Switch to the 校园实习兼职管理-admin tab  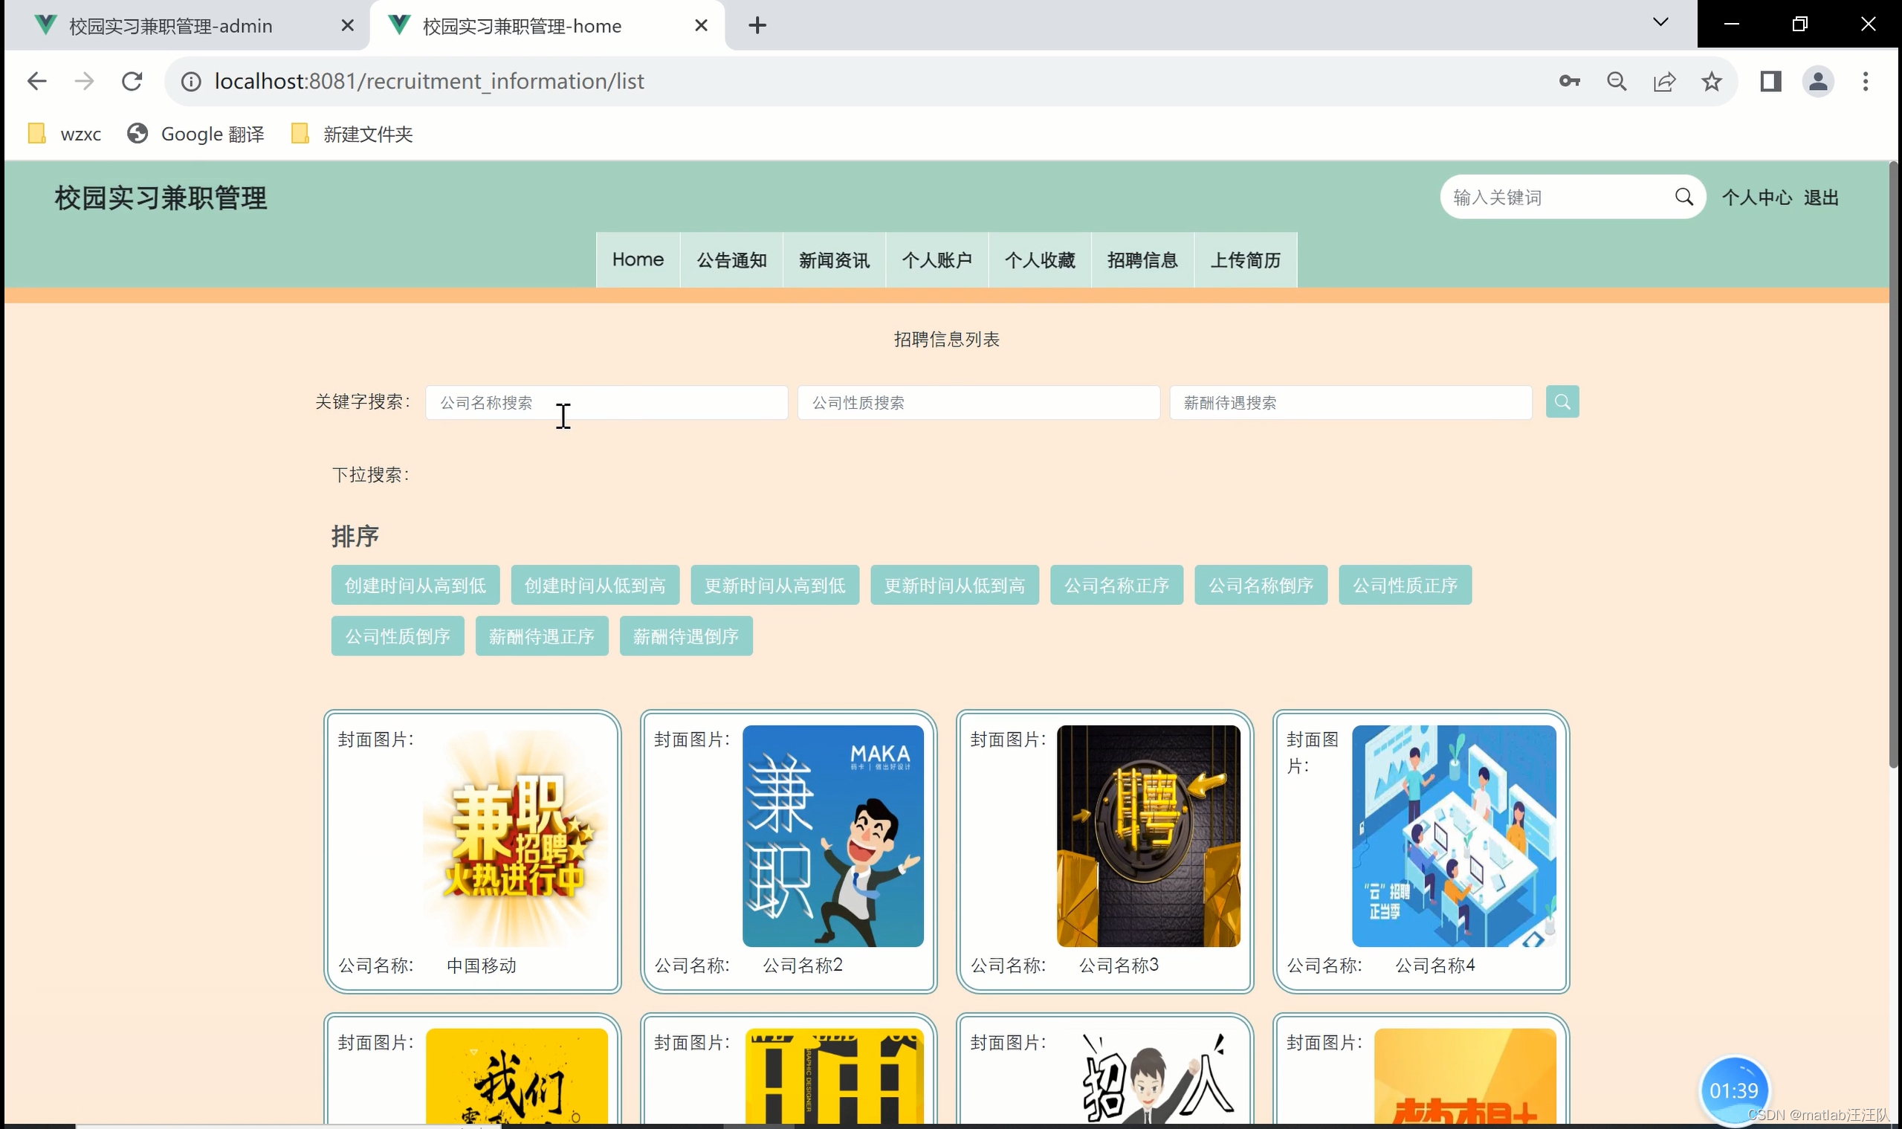pos(170,26)
